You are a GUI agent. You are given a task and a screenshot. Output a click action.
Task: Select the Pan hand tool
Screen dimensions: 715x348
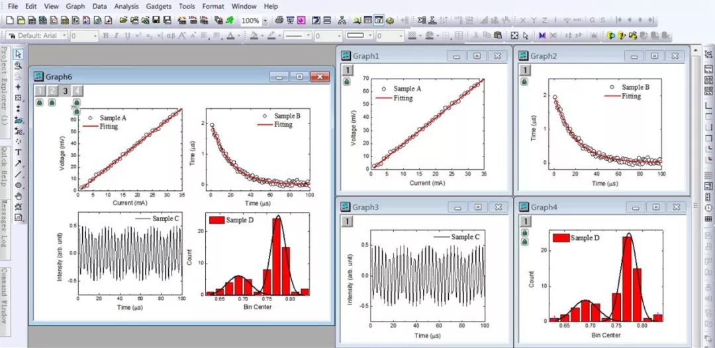click(x=19, y=196)
